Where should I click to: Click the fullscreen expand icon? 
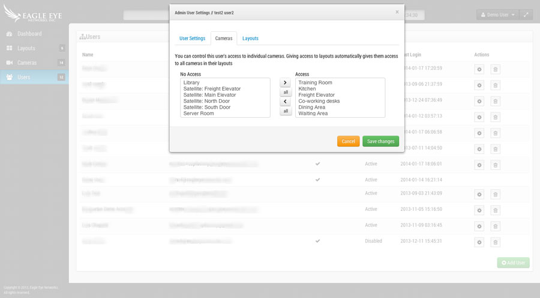(526, 14)
